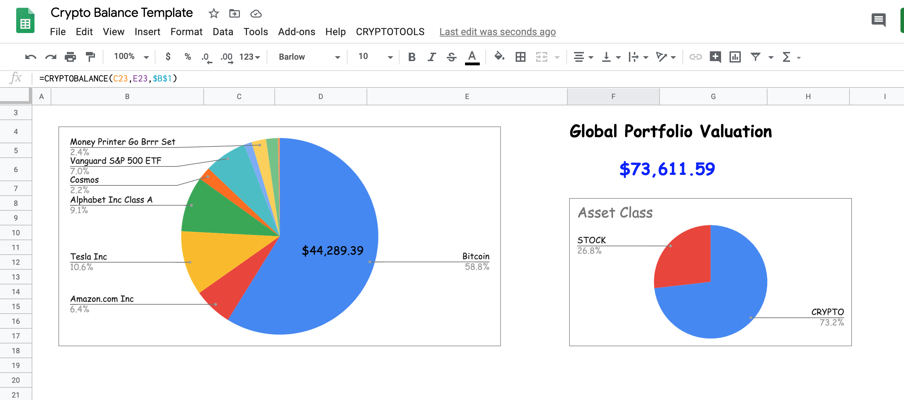
Task: Expand filter views dropdown arrow
Action: point(771,57)
